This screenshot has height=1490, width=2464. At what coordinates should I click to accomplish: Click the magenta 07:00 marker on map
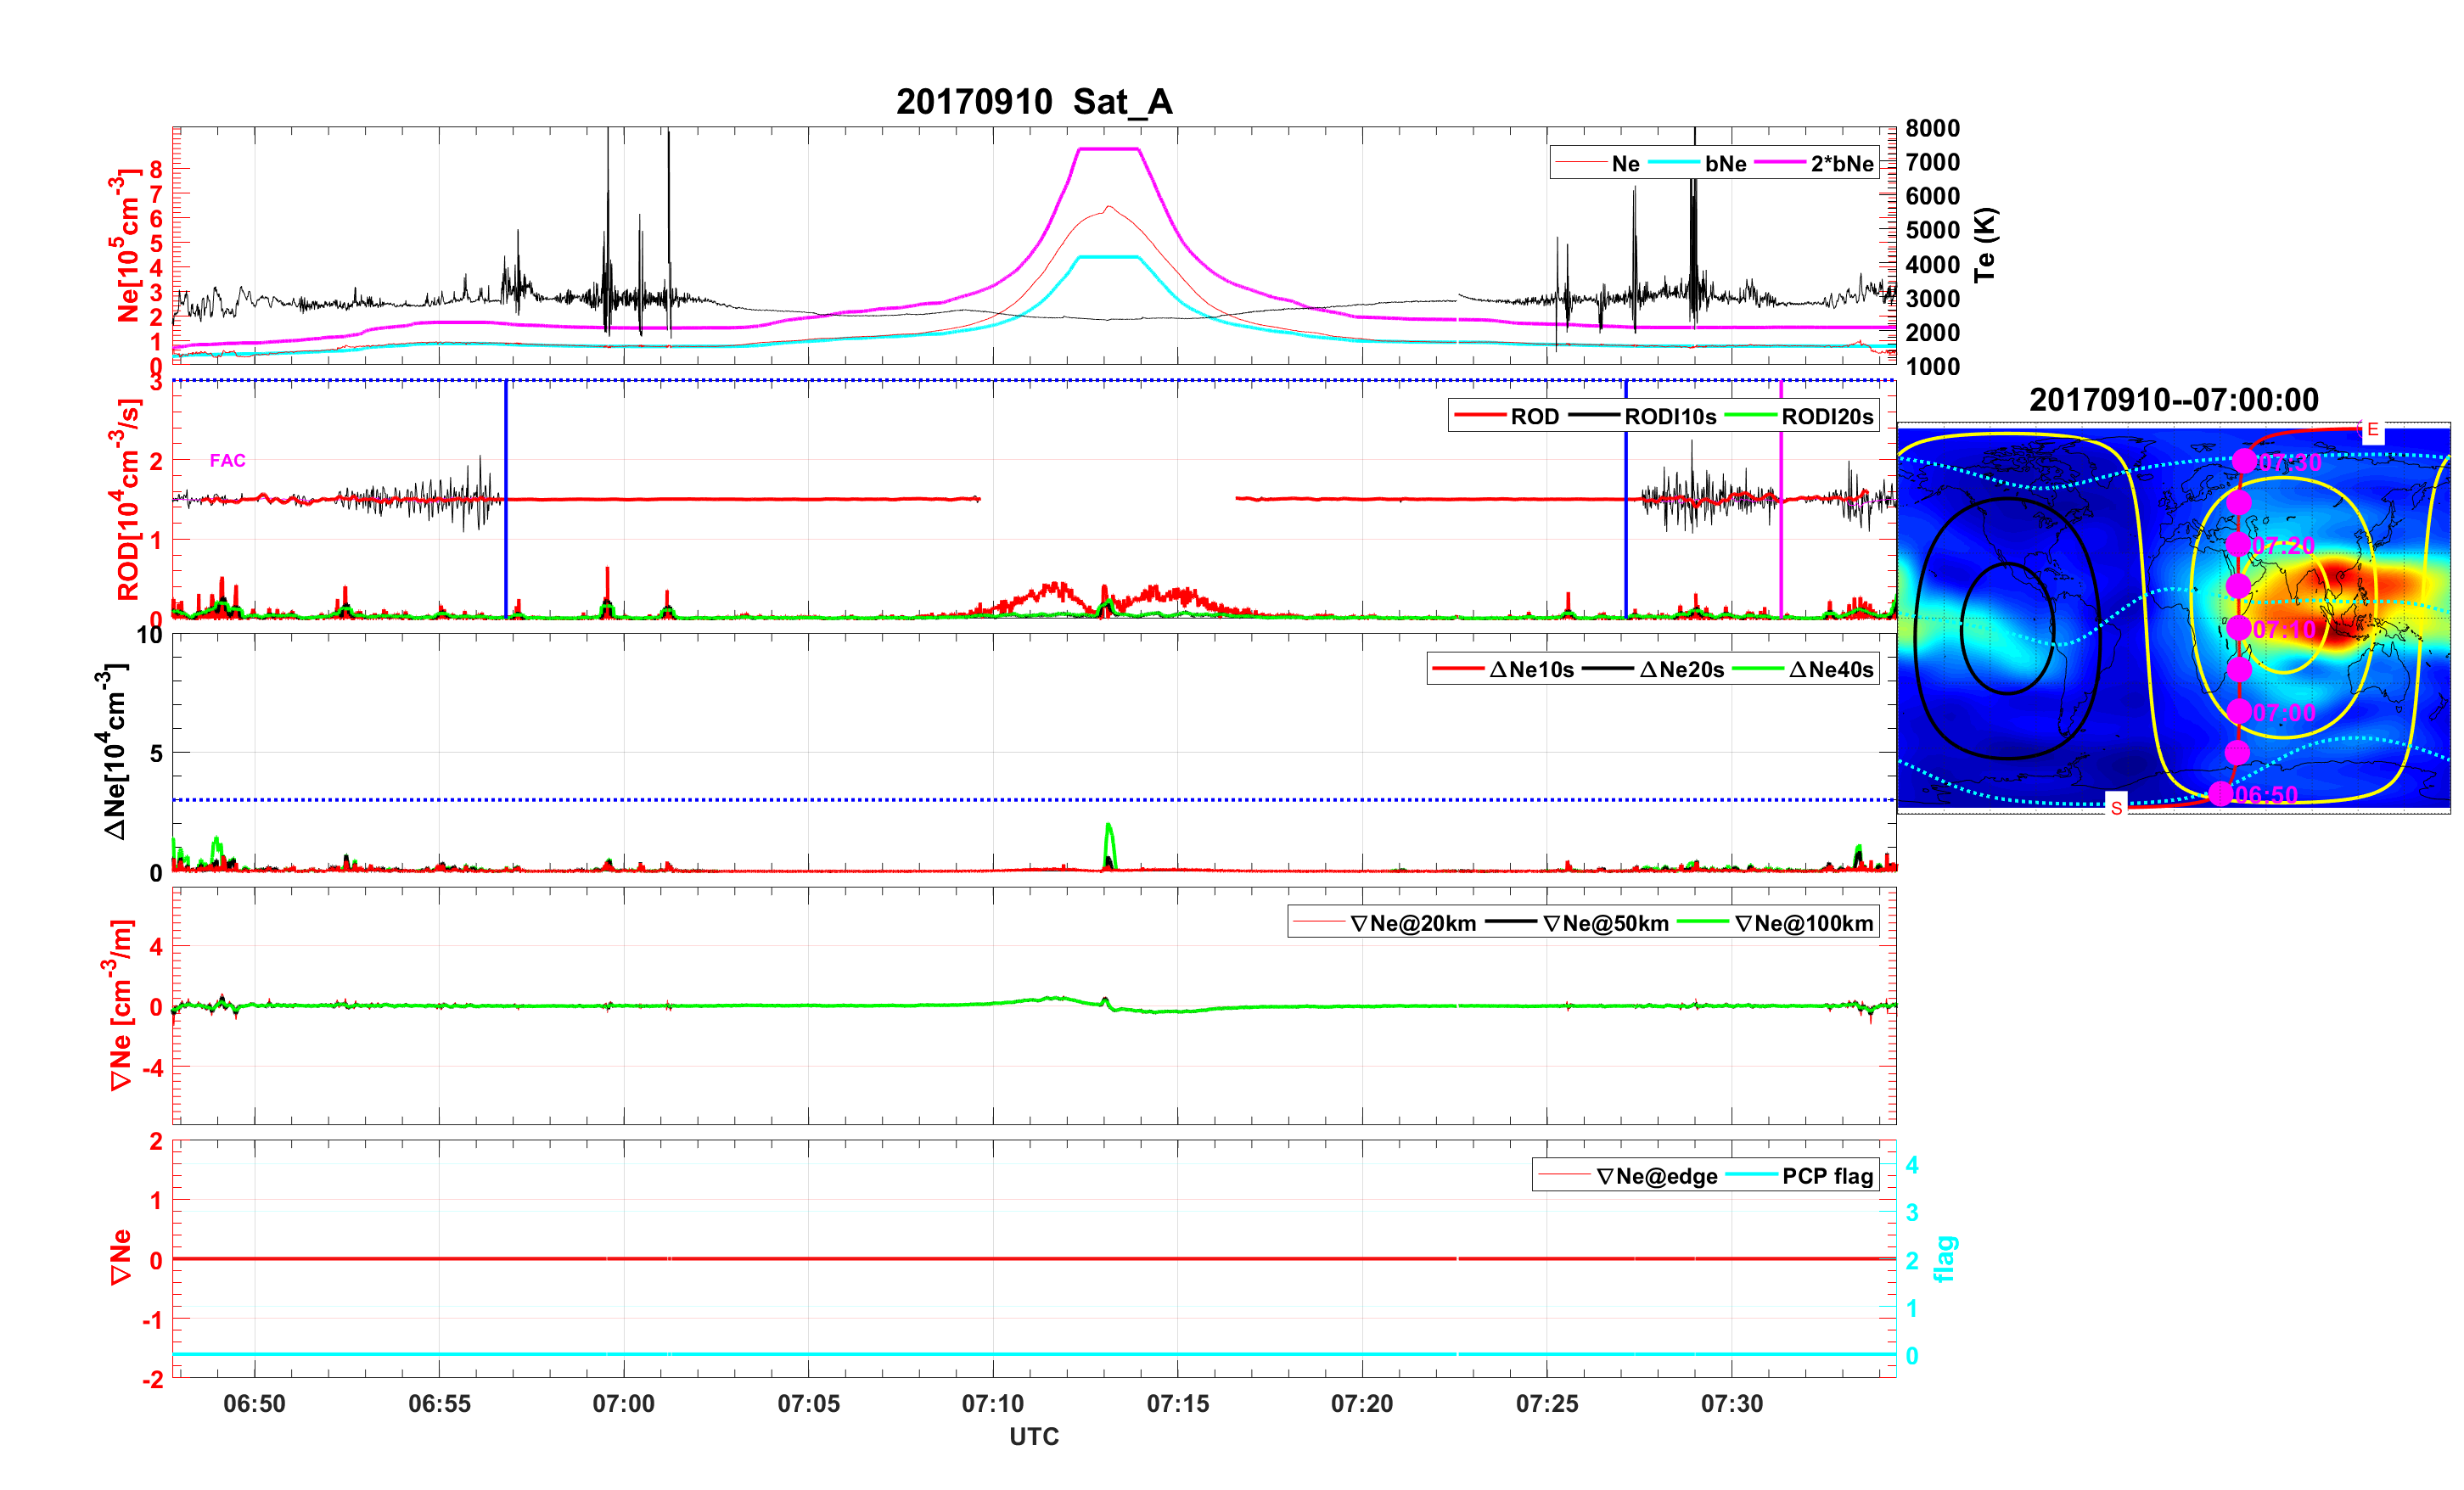pos(2239,711)
